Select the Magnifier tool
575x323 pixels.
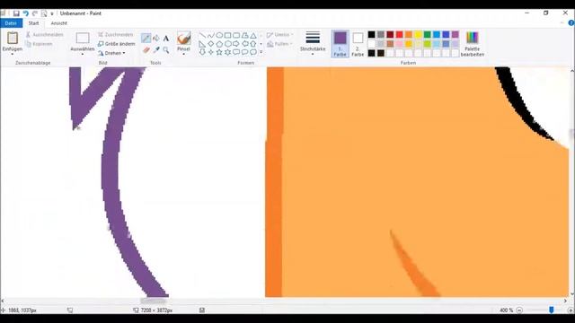coord(166,50)
